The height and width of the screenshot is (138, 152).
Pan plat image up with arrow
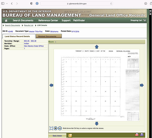(97, 47)
